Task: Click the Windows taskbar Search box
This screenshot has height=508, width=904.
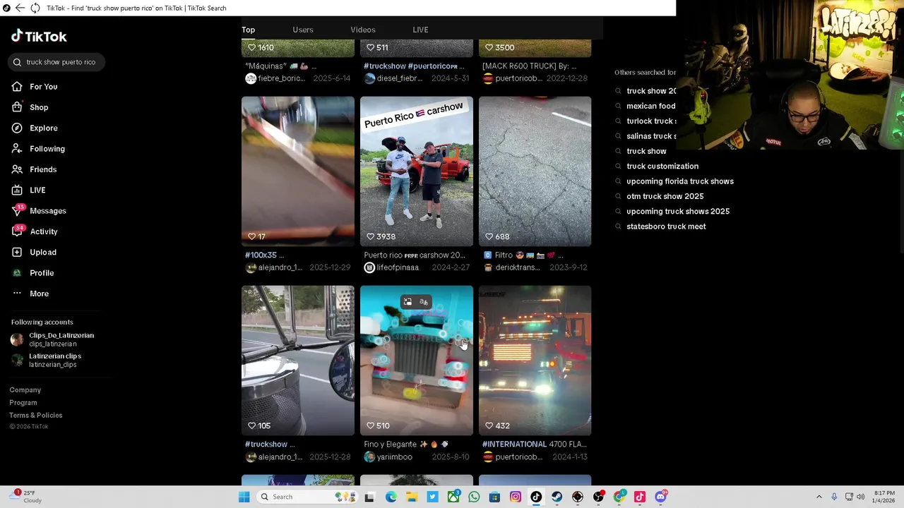Action: pyautogui.click(x=306, y=497)
